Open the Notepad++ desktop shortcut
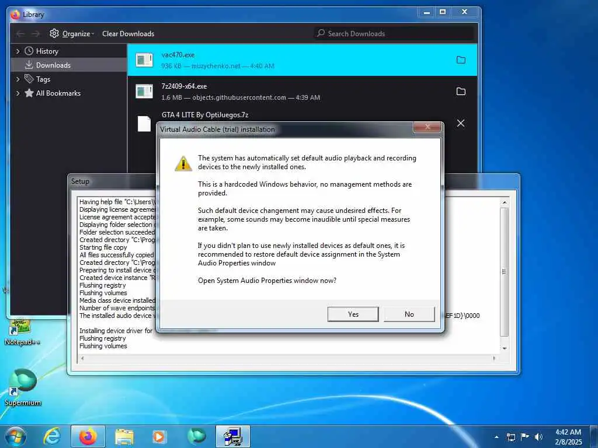598x448 pixels. click(x=22, y=333)
